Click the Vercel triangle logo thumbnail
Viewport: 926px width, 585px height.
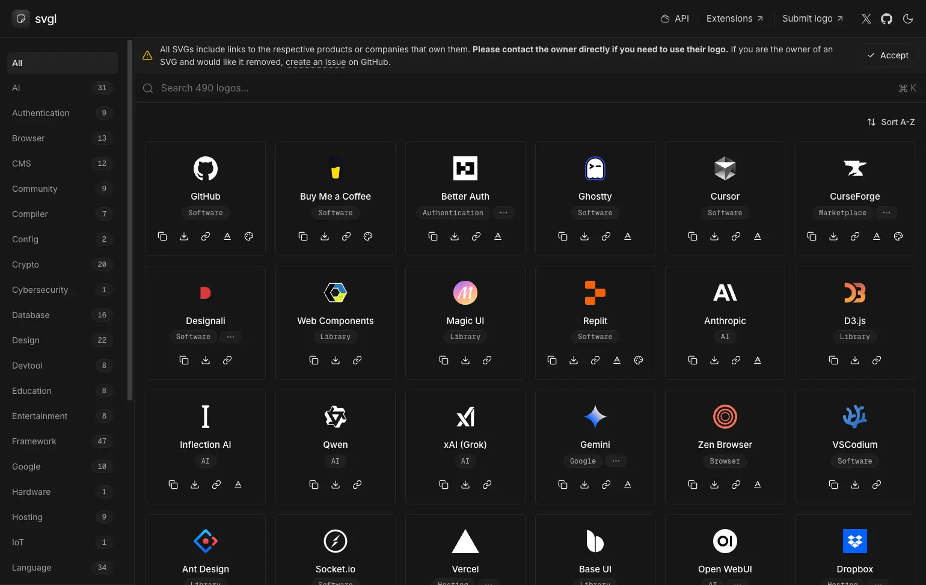pos(465,541)
